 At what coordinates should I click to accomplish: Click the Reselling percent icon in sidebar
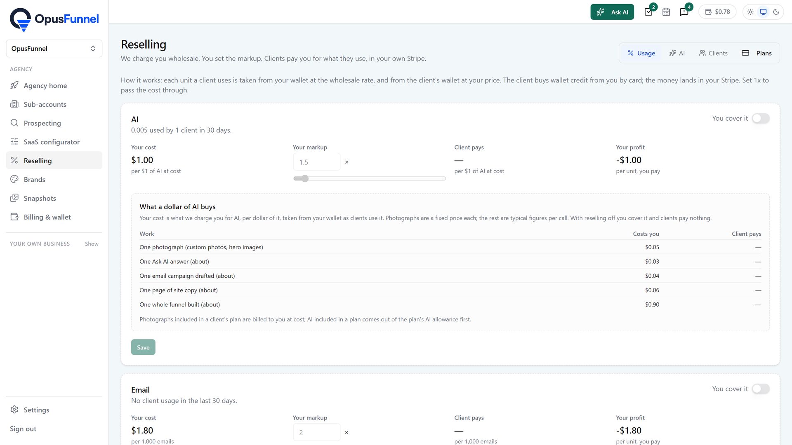point(14,160)
